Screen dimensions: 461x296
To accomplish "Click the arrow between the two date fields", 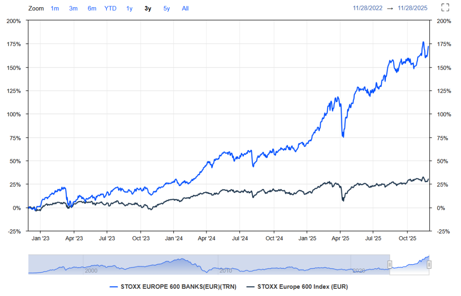I will (390, 8).
